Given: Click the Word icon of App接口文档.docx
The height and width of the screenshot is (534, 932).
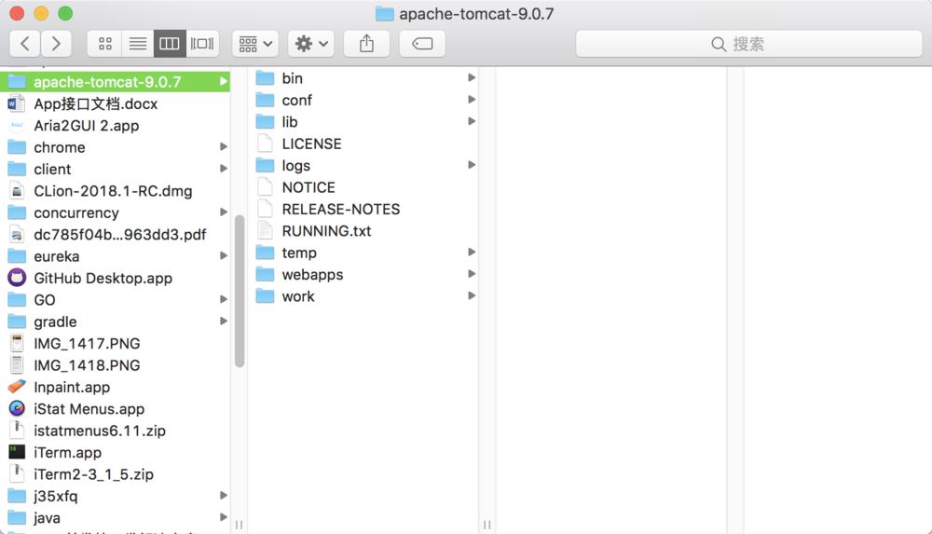Looking at the screenshot, I should pos(17,103).
